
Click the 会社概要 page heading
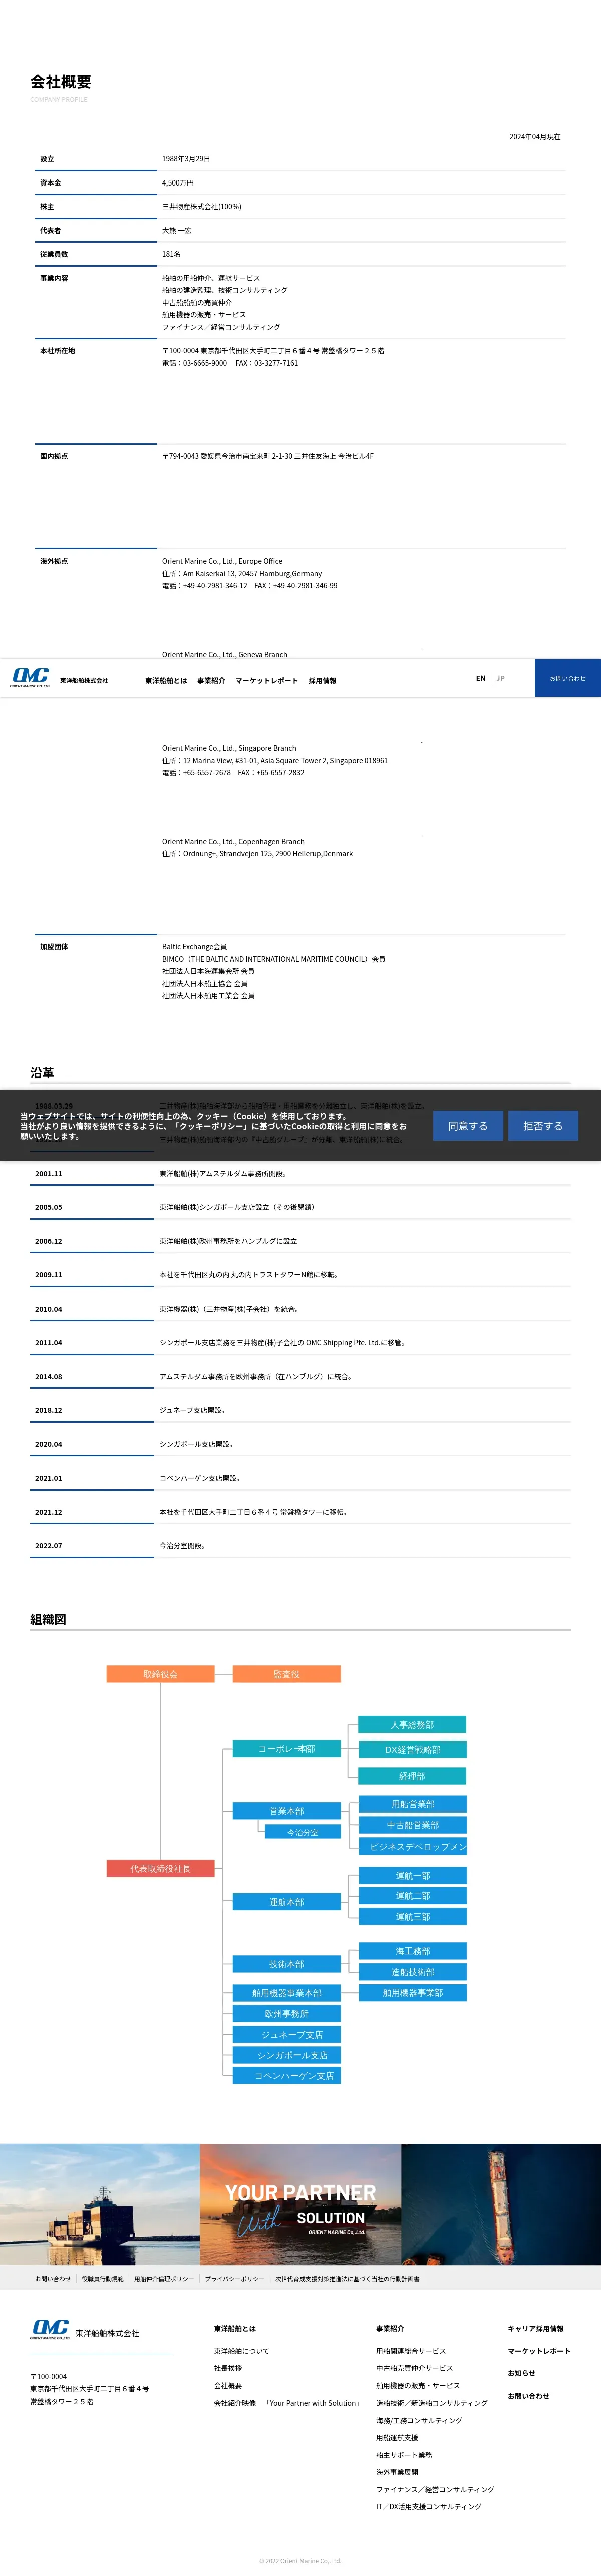coord(61,82)
